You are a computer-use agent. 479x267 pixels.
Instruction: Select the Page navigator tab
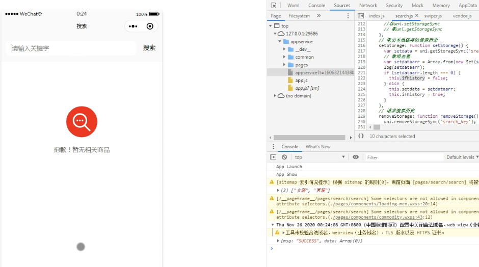pos(276,16)
